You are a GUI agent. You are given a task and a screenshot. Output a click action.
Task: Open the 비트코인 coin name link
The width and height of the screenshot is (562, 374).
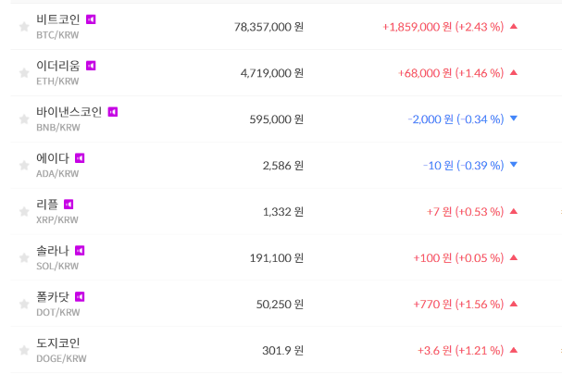(58, 19)
